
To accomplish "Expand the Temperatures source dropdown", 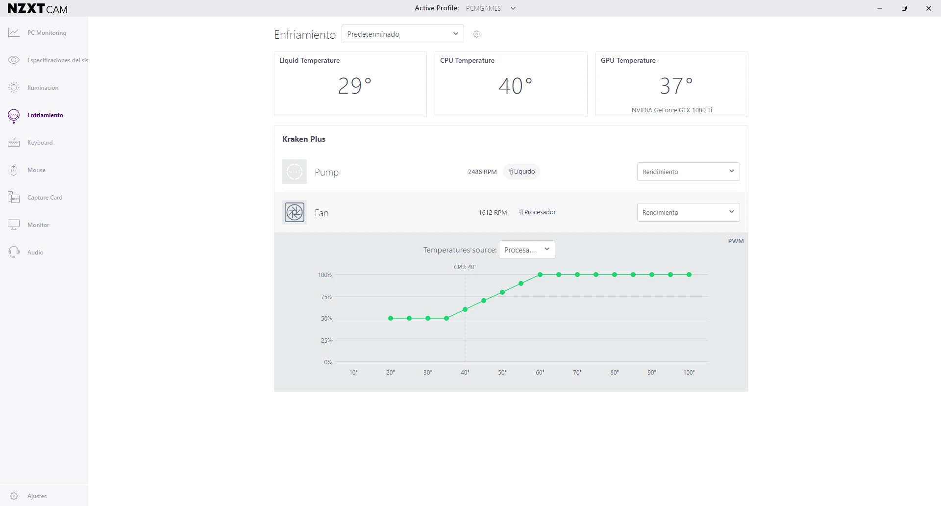I will [x=527, y=250].
